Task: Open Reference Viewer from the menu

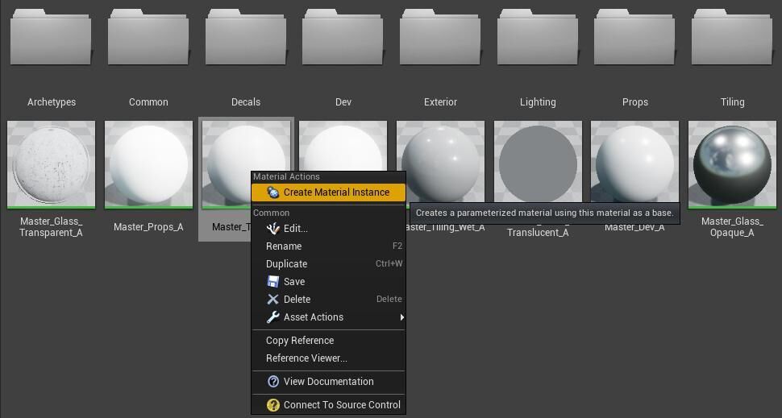Action: [306, 358]
